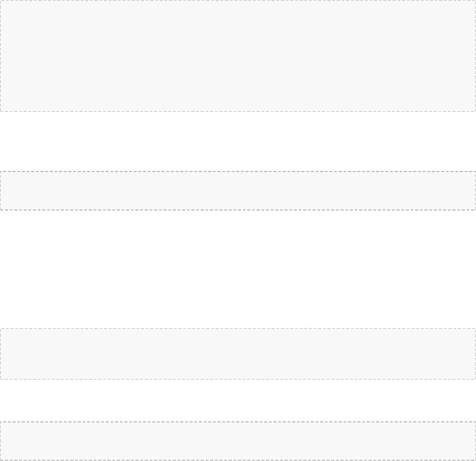Click the white gap between first and second boxes

pyautogui.click(x=238, y=142)
